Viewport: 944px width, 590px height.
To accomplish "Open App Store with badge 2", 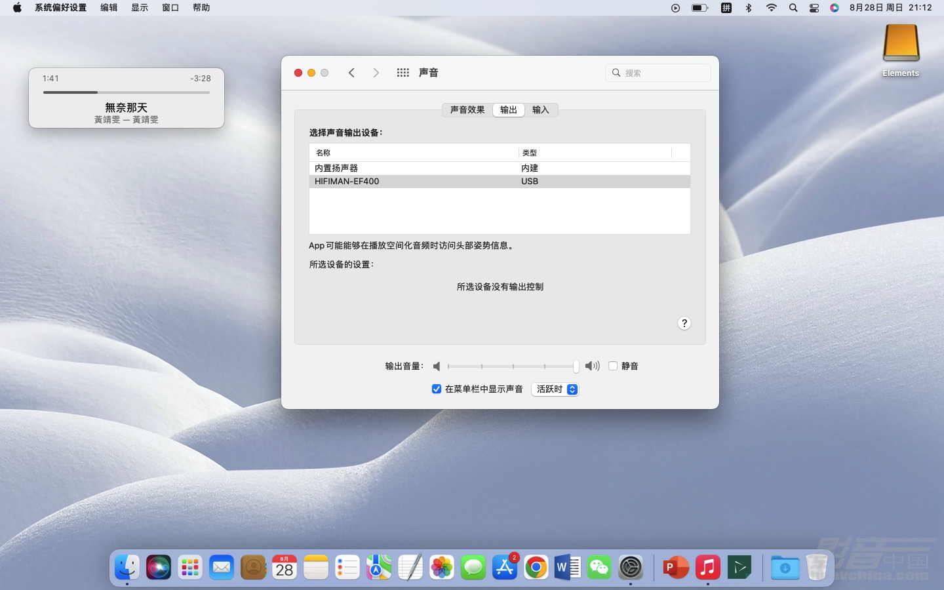I will (x=505, y=567).
